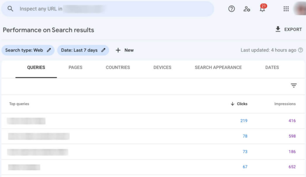Open the table filter icon above Top queries
The height and width of the screenshot is (177, 306).
[x=294, y=86]
